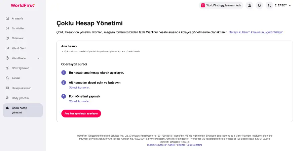Expand the WorldTrade menu chevron
Screen dimensions: 304x151
(38, 58)
